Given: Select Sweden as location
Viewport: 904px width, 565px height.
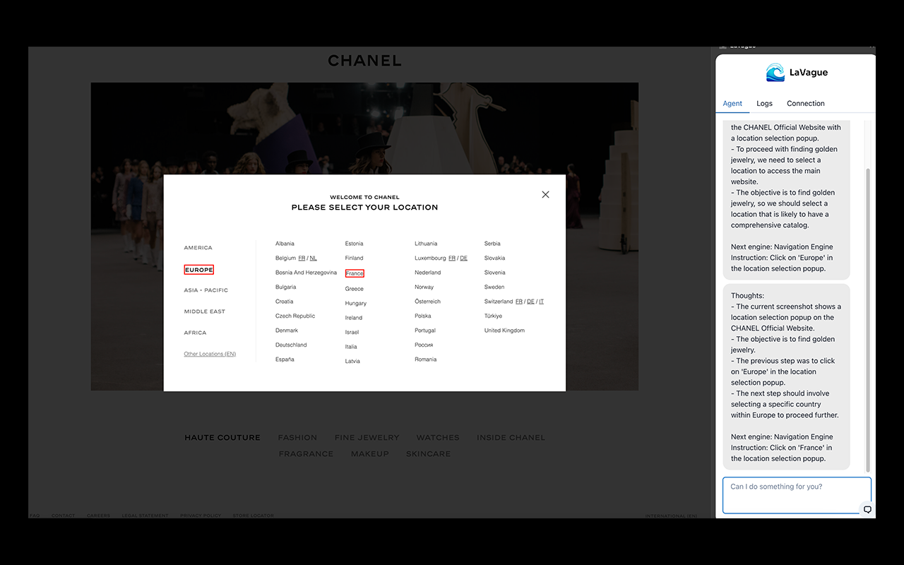Looking at the screenshot, I should 494,287.
